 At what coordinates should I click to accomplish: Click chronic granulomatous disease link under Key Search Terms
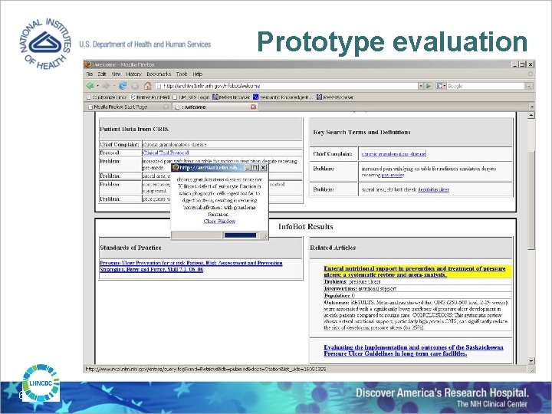click(x=393, y=154)
